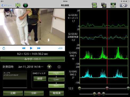
Task: Toggle the High EMG filter
Action: pyautogui.click(x=56, y=73)
